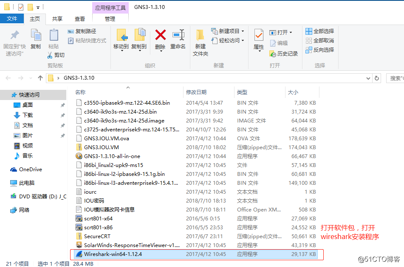Sort by the Name (名称) column header
This screenshot has height=267, width=404.
click(x=80, y=92)
